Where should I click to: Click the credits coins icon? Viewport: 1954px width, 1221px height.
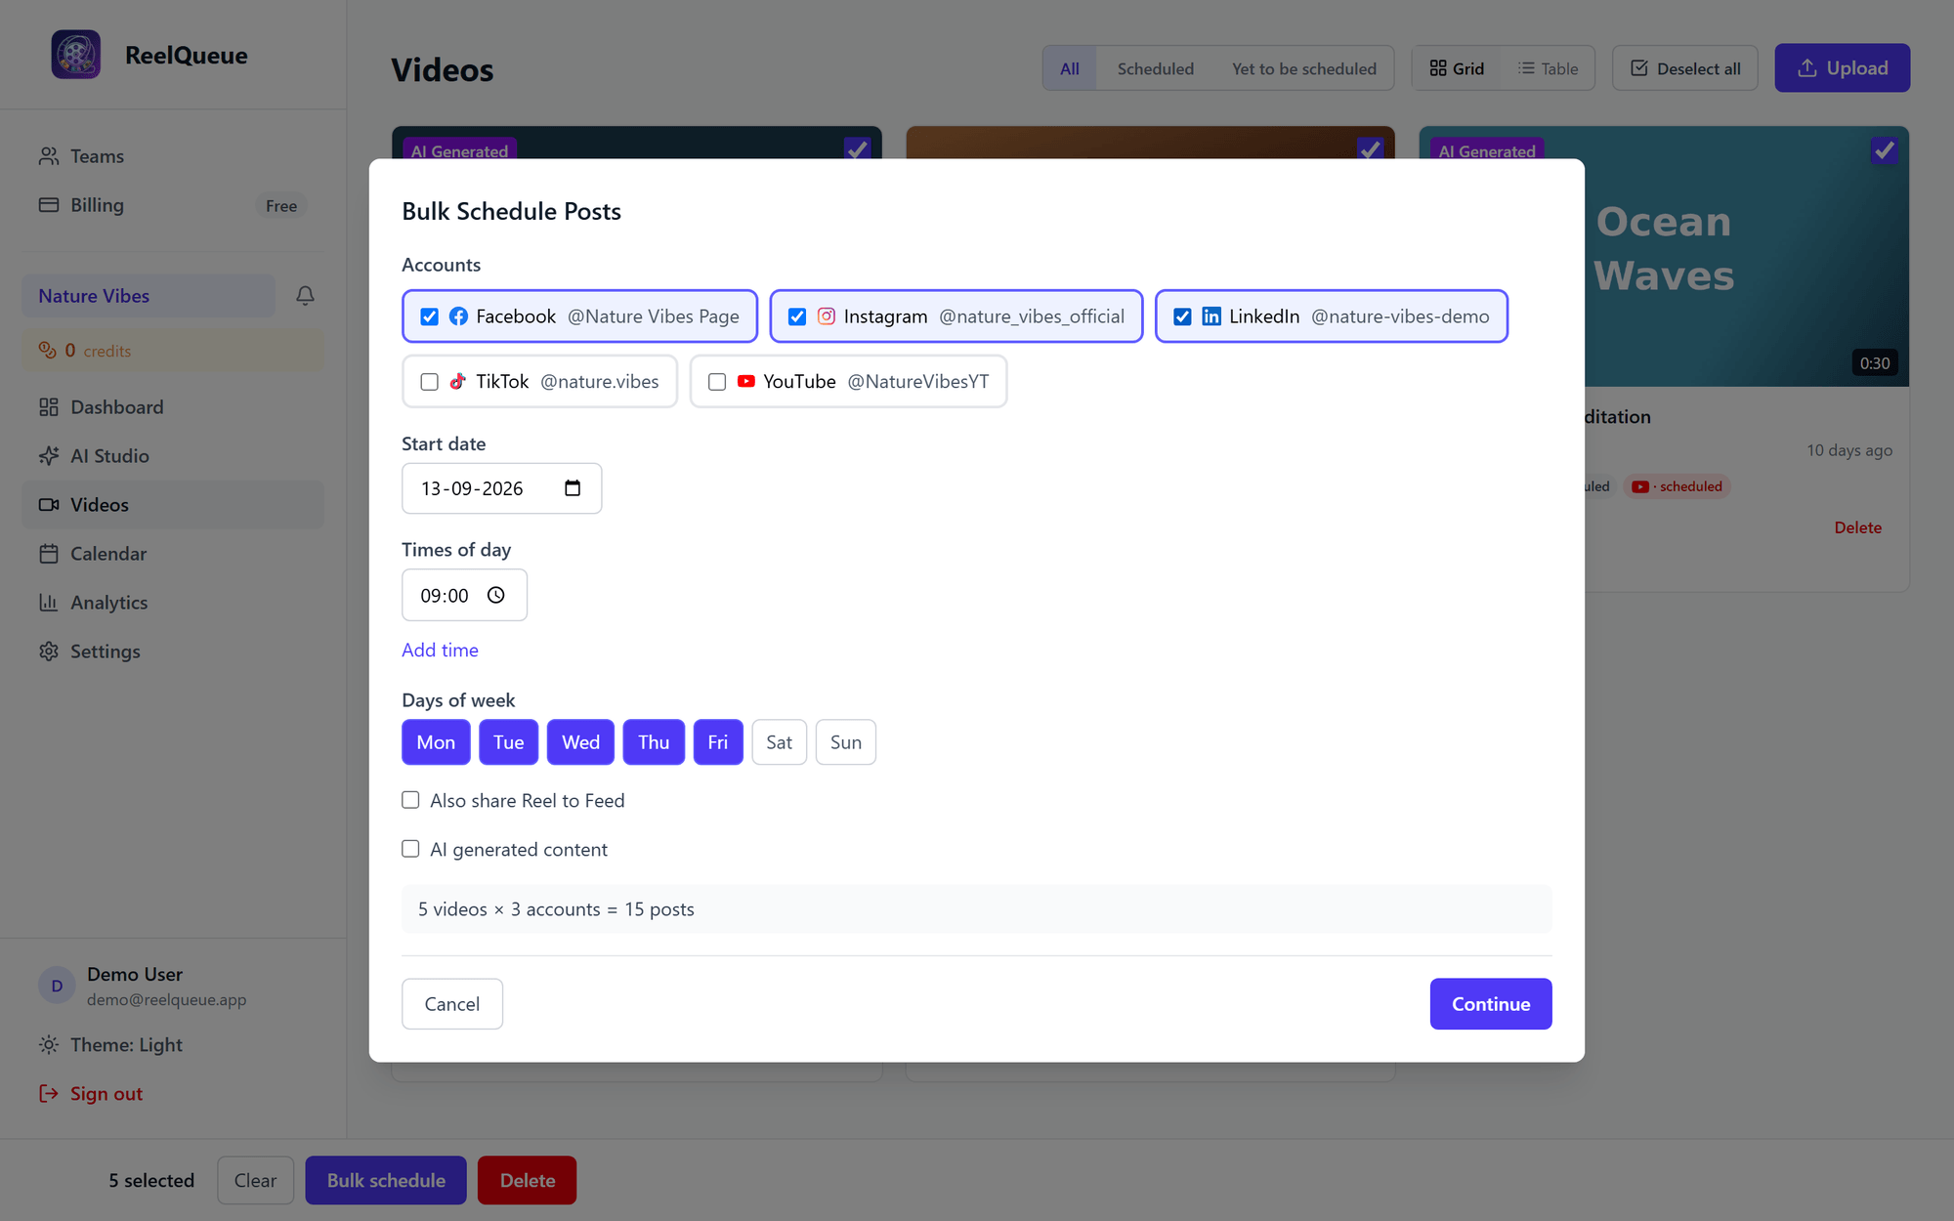[47, 351]
